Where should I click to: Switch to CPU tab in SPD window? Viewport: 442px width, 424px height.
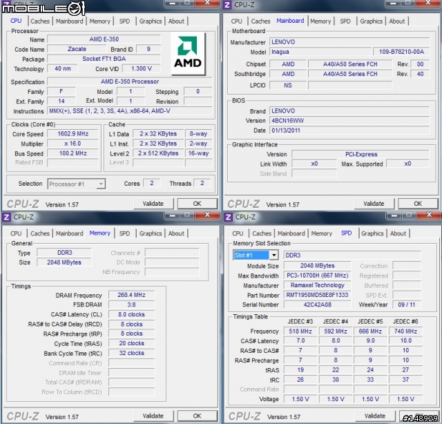pos(238,233)
